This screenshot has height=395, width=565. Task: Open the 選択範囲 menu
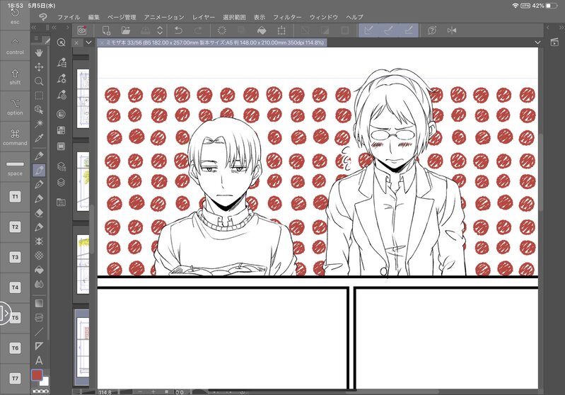click(234, 17)
